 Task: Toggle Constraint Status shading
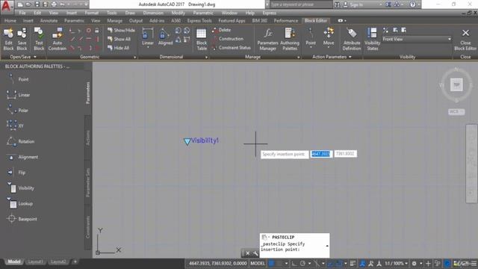point(231,48)
